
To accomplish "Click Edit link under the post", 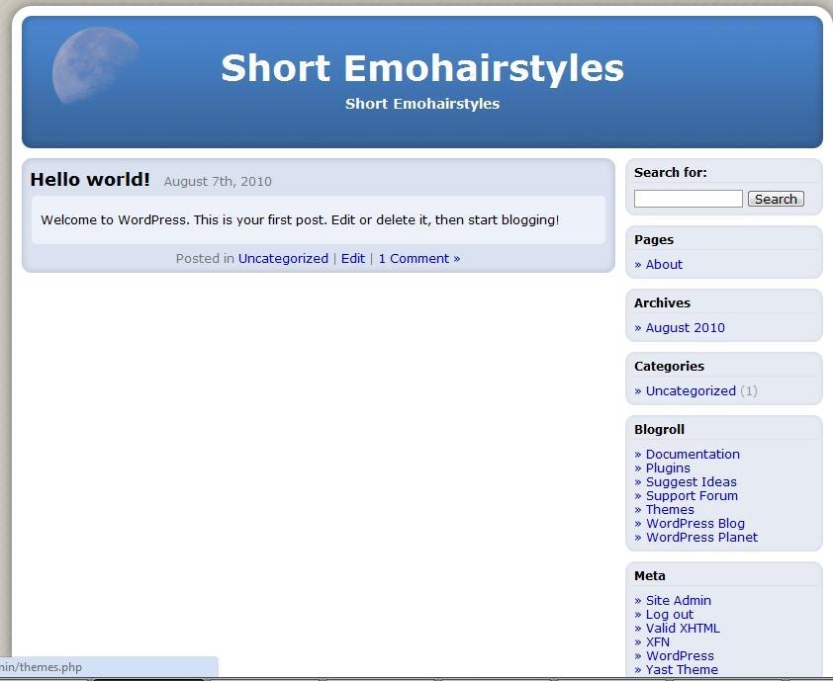I will point(353,259).
